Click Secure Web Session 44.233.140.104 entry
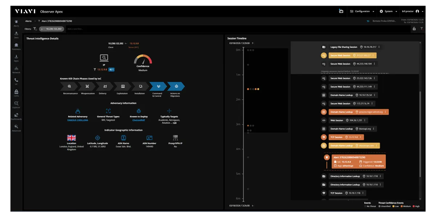Screen dimensions: 436x215 [x=354, y=64]
